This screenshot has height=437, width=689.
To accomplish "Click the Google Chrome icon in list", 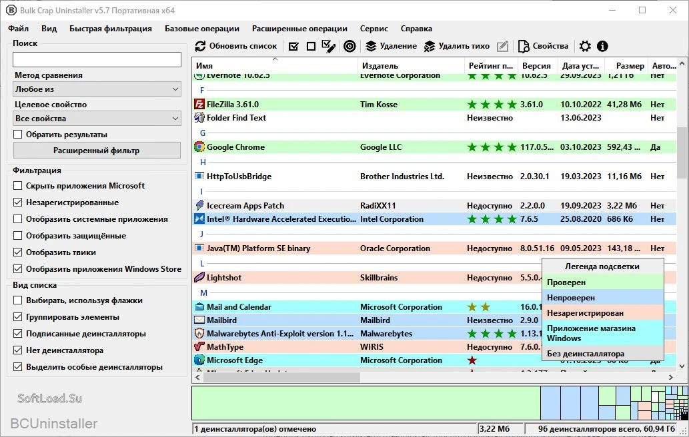I will [x=199, y=147].
